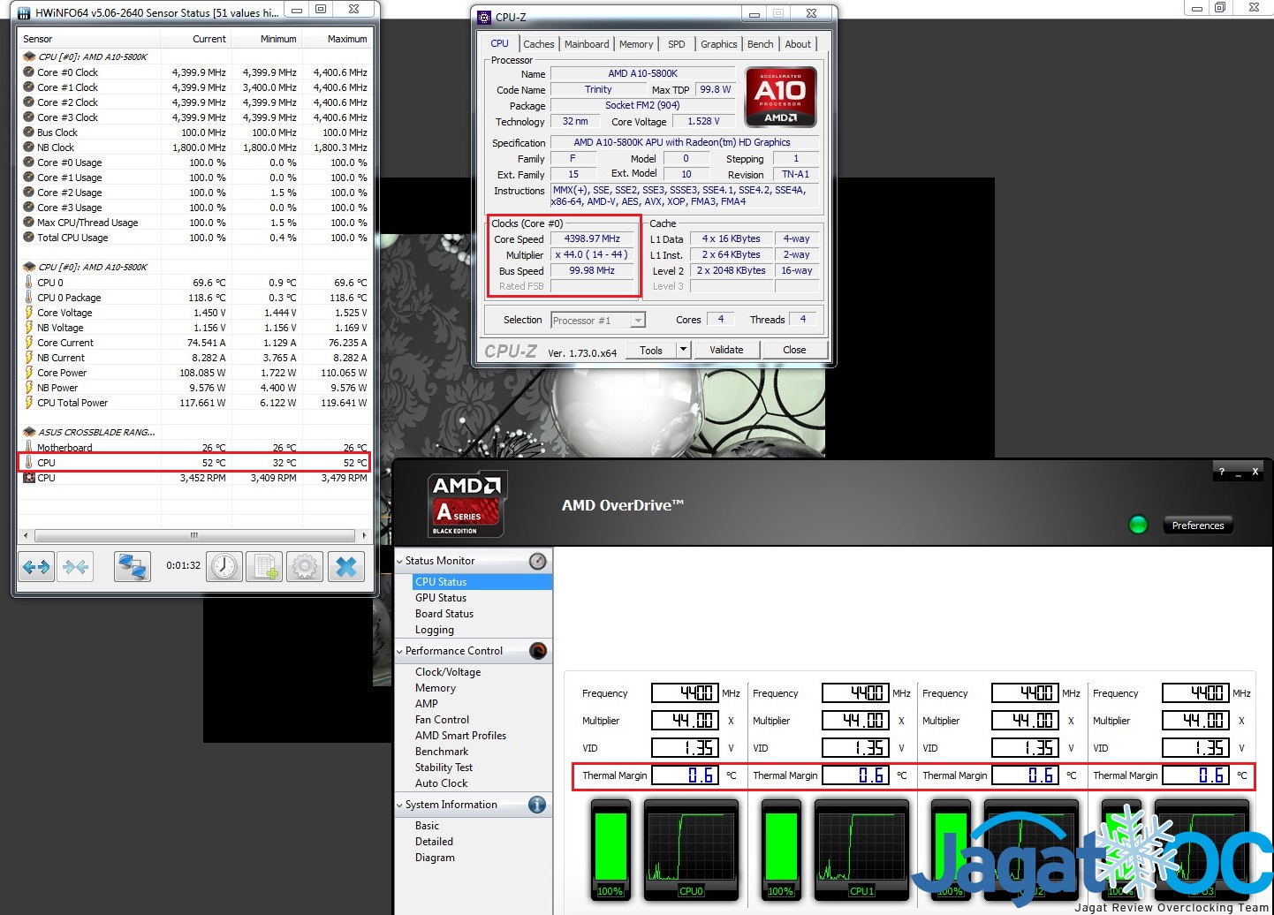This screenshot has width=1274, height=915.
Task: Click the blue X close sensors icon
Action: tap(346, 567)
